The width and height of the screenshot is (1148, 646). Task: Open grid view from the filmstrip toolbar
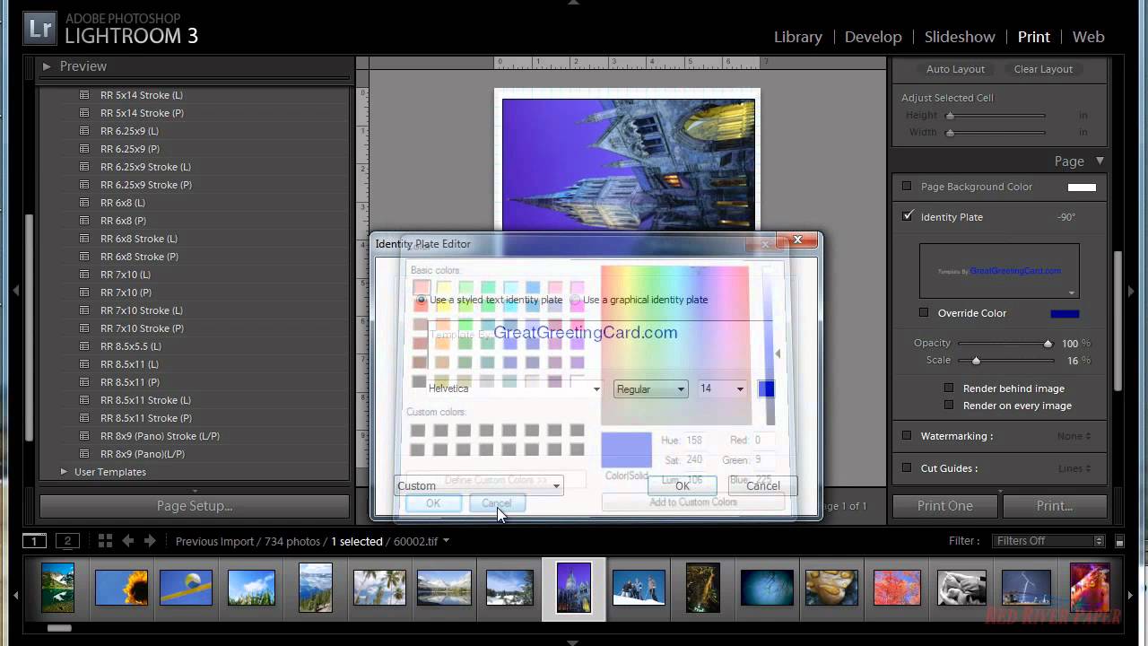(105, 541)
